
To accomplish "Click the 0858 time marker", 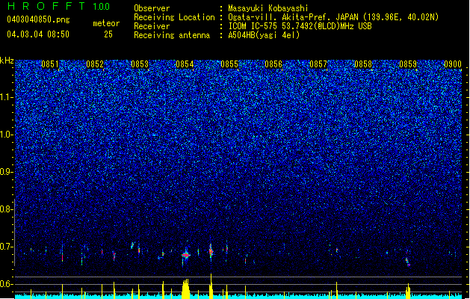I will (363, 64).
